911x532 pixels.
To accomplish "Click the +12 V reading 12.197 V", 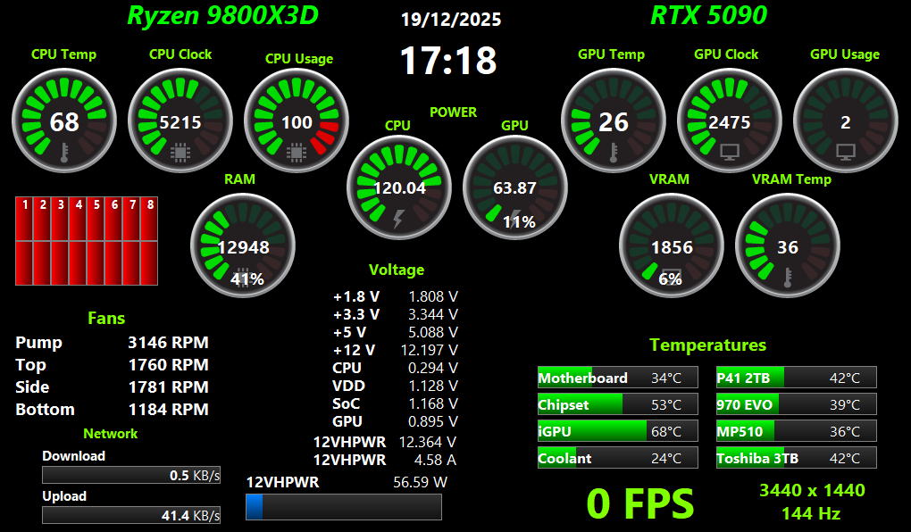I will click(x=430, y=350).
